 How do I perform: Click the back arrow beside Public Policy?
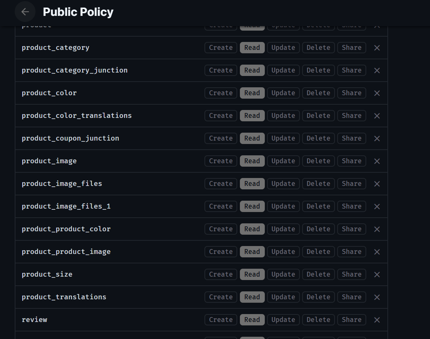point(25,12)
